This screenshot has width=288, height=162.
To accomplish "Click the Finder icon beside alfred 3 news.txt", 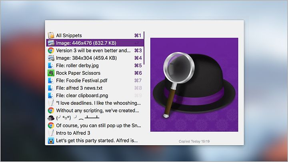I will [51, 88].
